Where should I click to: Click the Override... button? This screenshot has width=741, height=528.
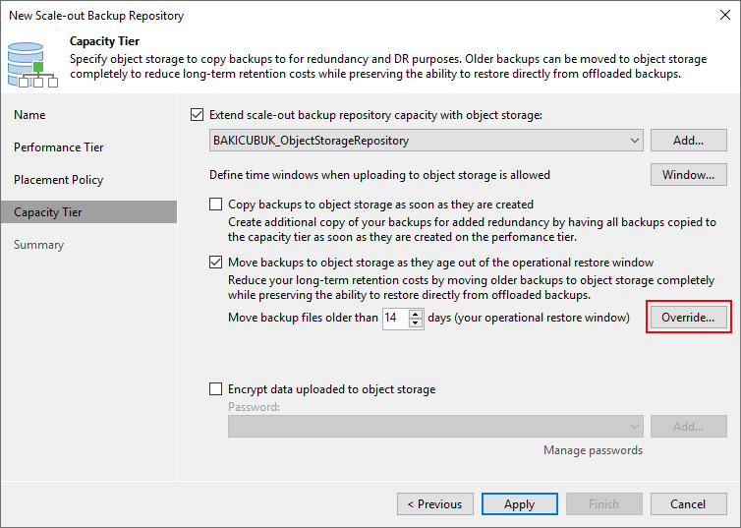tap(688, 318)
